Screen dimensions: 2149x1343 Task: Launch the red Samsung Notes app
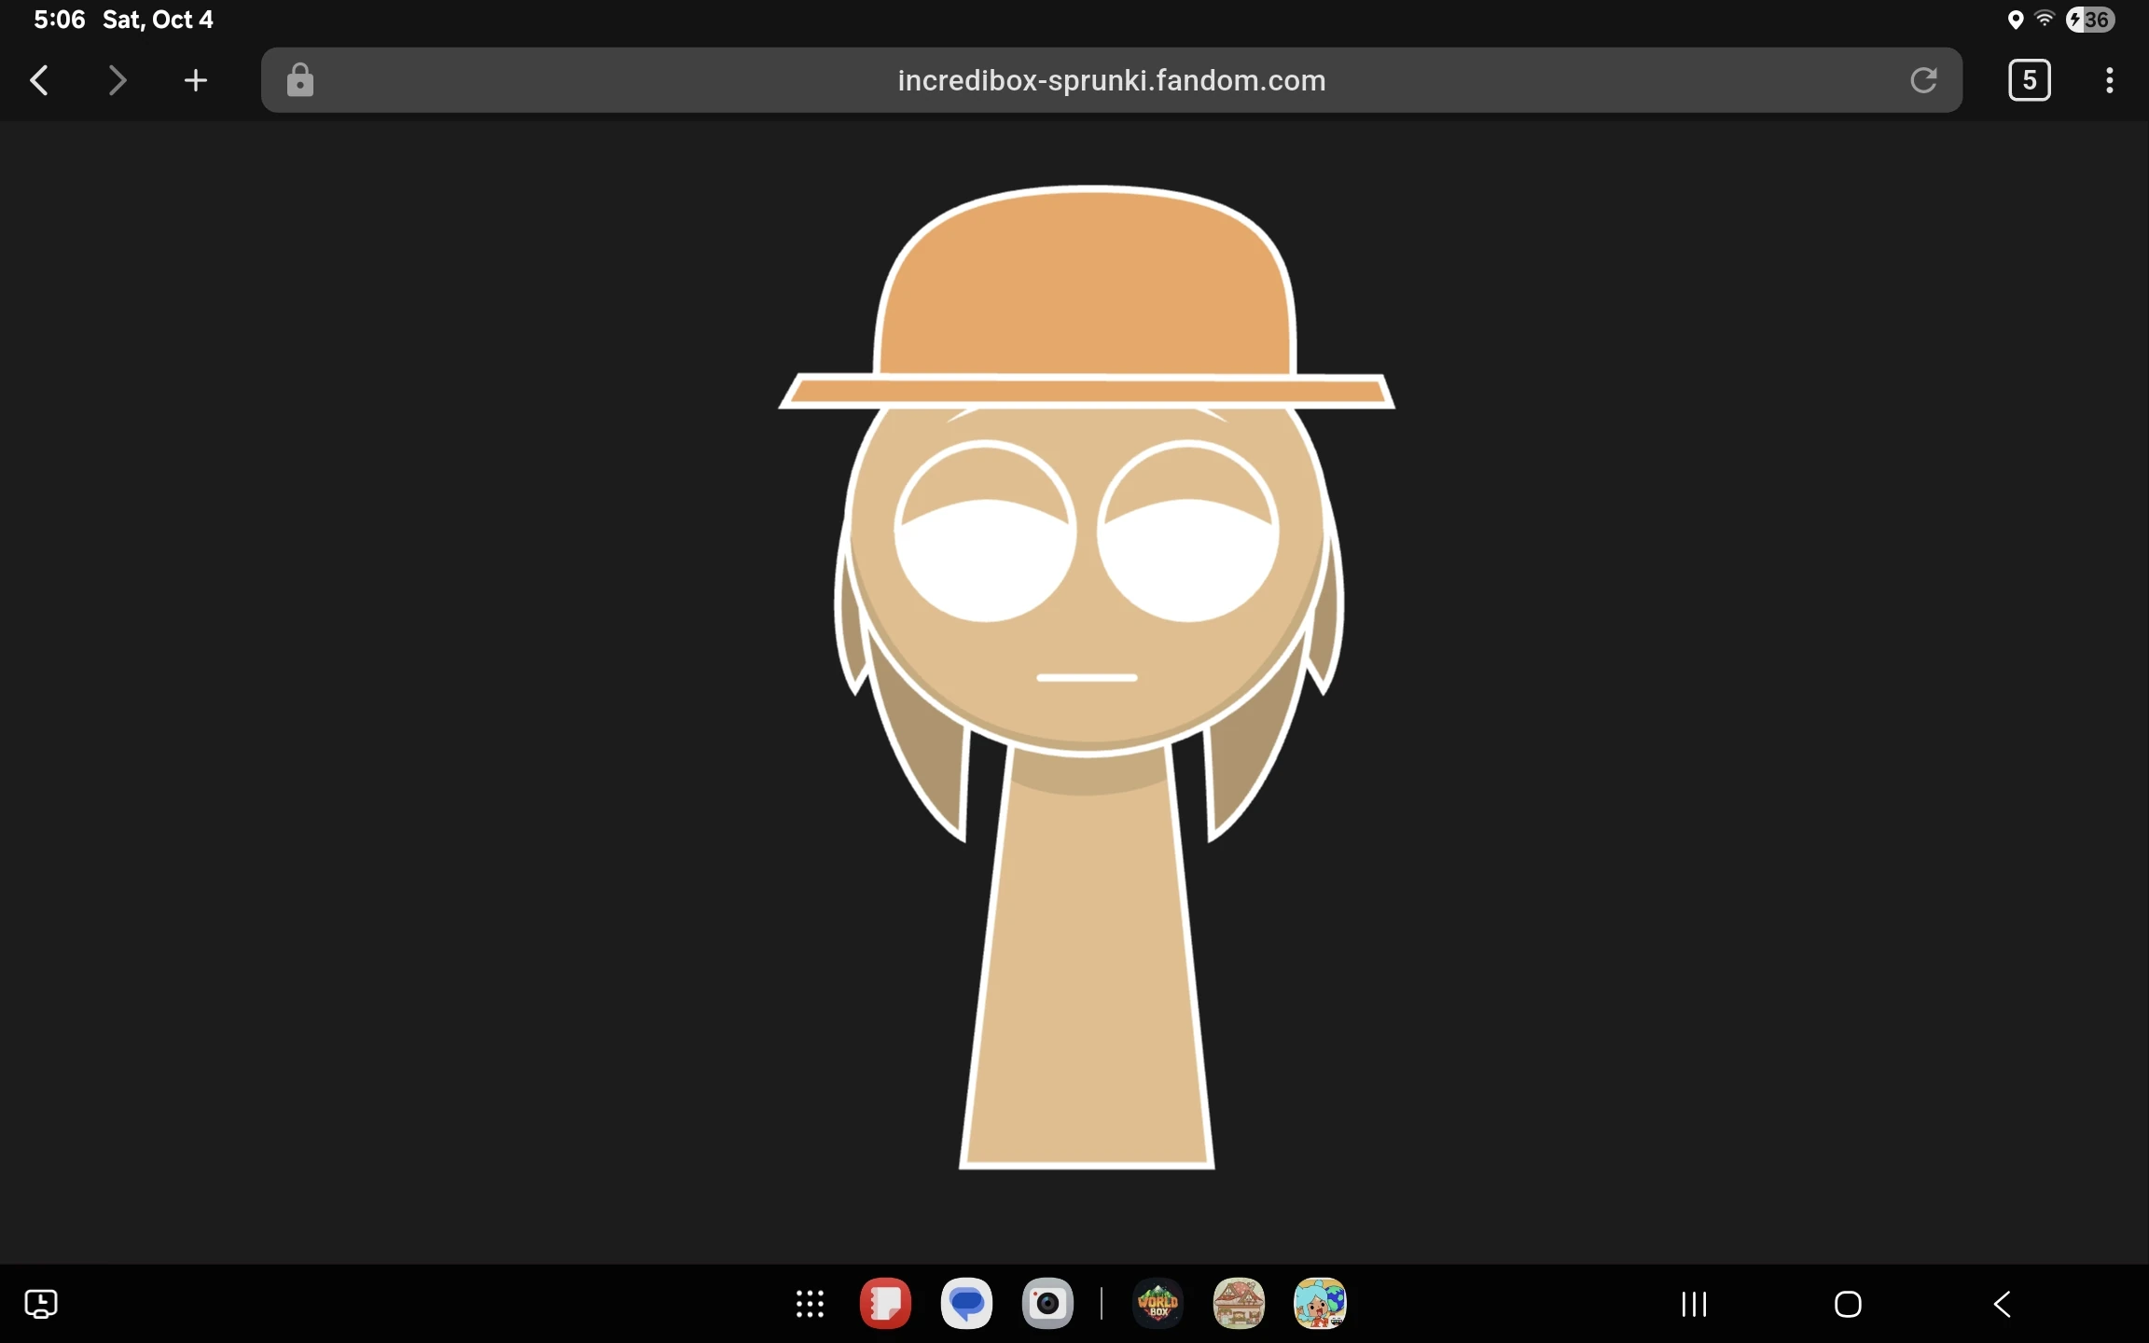[885, 1303]
